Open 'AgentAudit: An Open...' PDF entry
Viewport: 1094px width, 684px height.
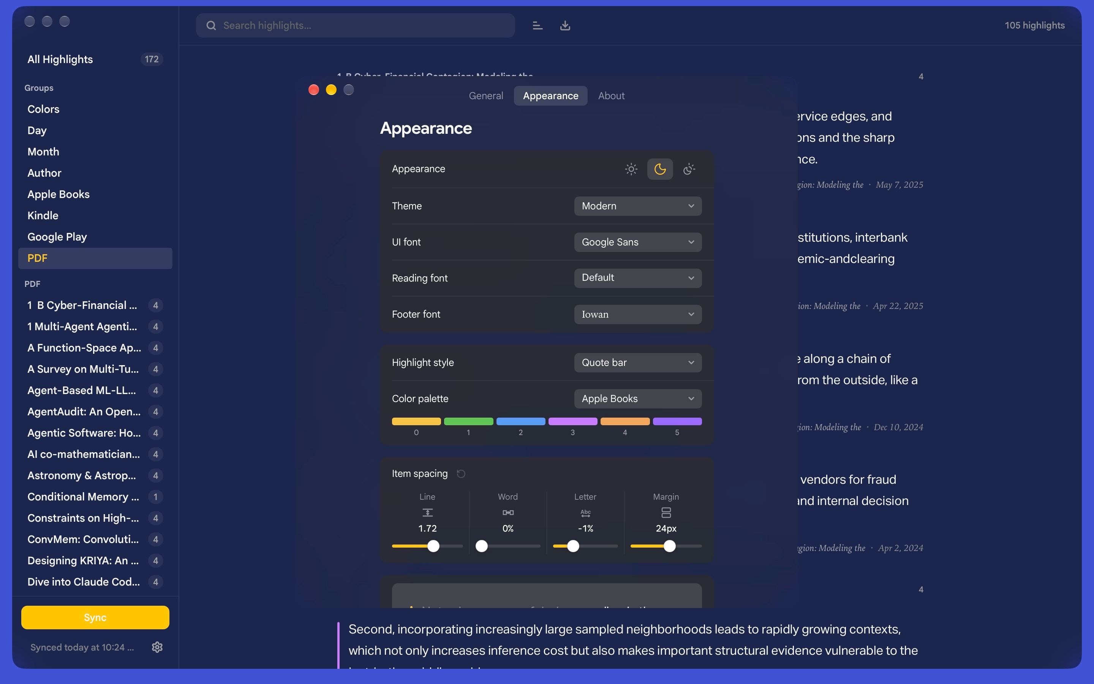coord(95,412)
